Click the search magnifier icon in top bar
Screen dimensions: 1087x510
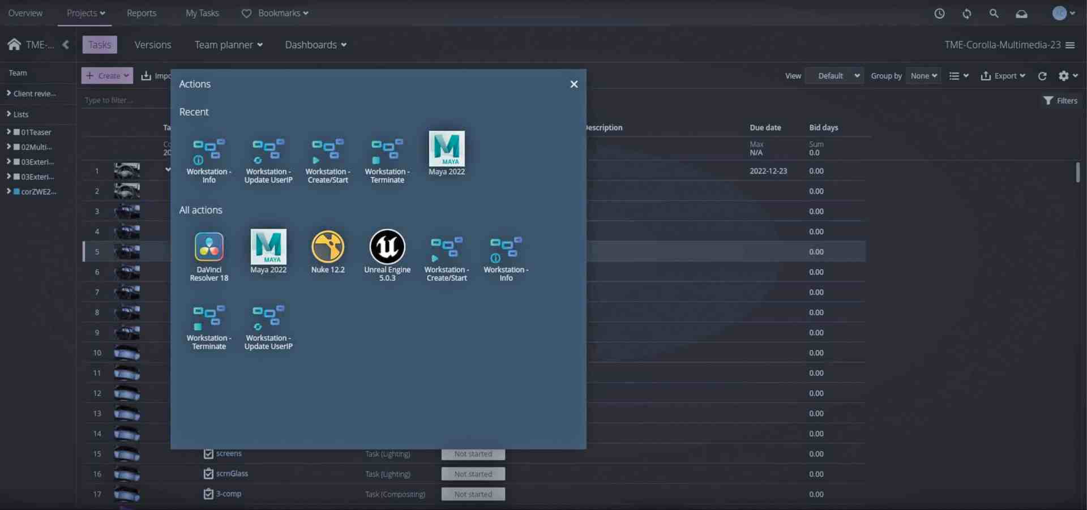pos(994,13)
